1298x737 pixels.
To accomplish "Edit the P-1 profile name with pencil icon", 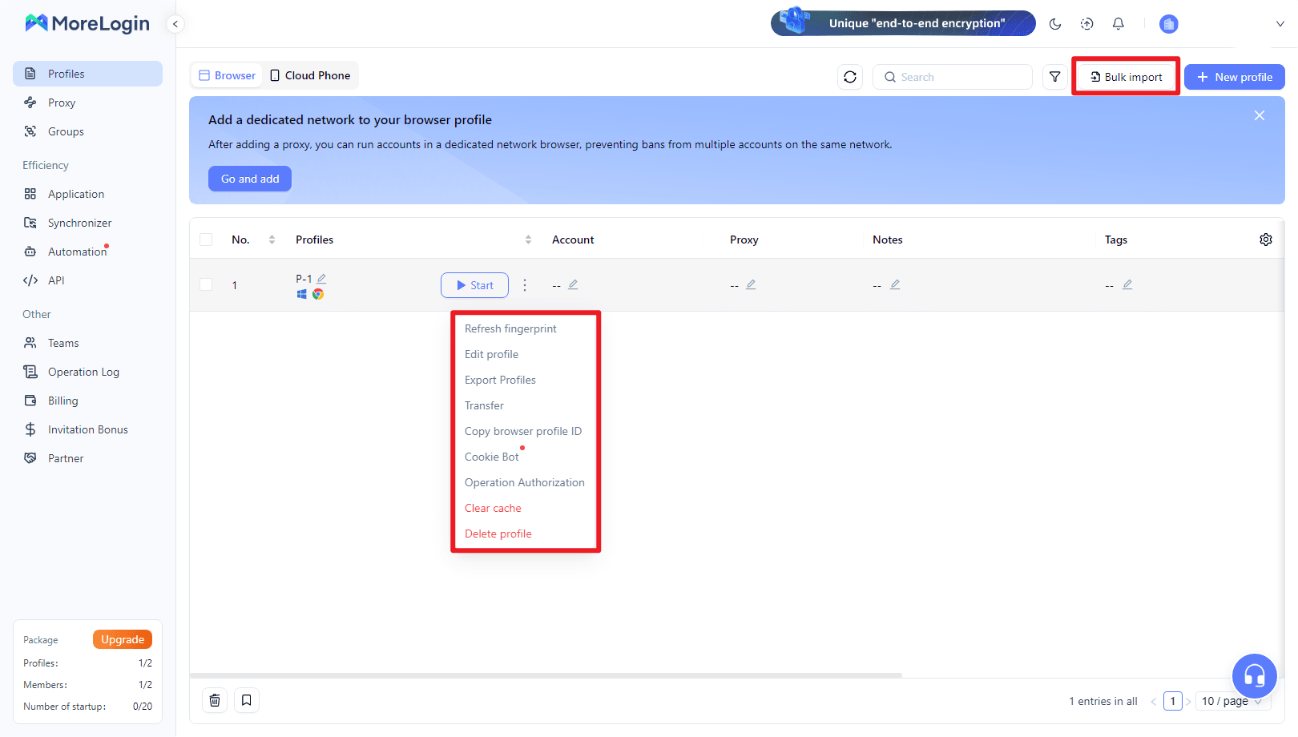I will (323, 277).
